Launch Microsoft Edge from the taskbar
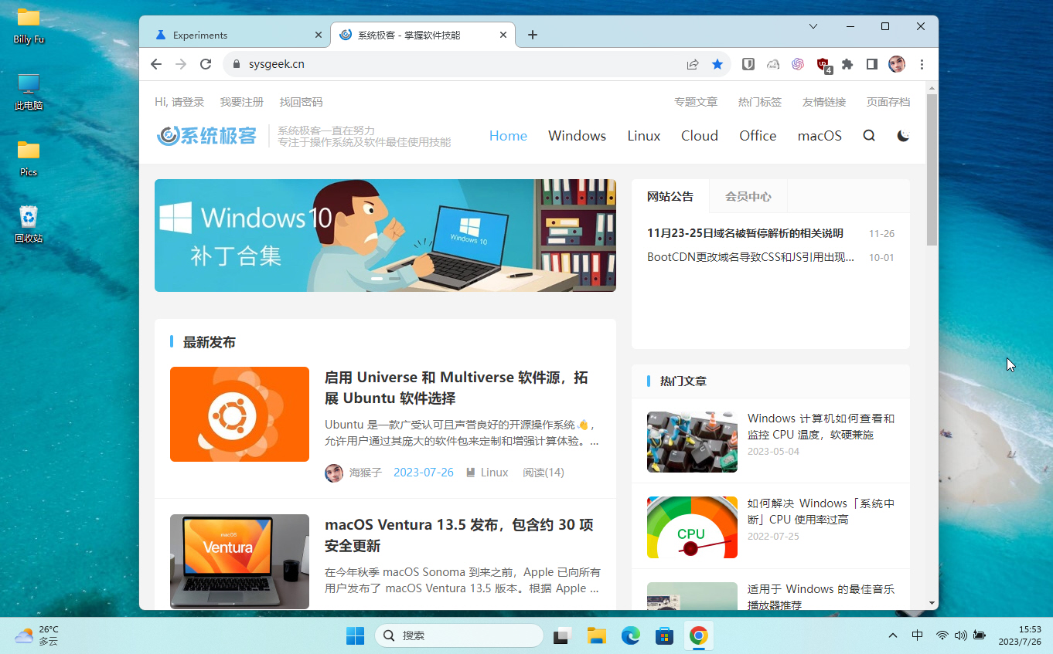 [x=631, y=635]
